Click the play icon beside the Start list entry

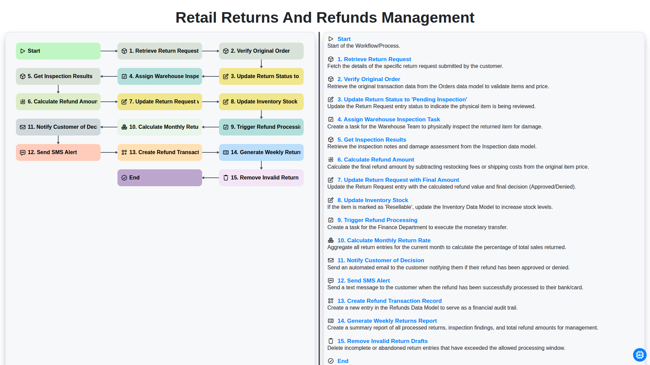pos(331,39)
